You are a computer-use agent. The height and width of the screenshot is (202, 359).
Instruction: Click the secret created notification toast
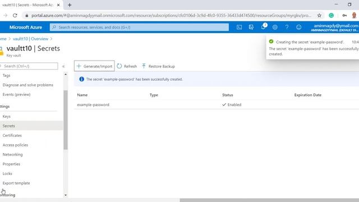coord(312,47)
